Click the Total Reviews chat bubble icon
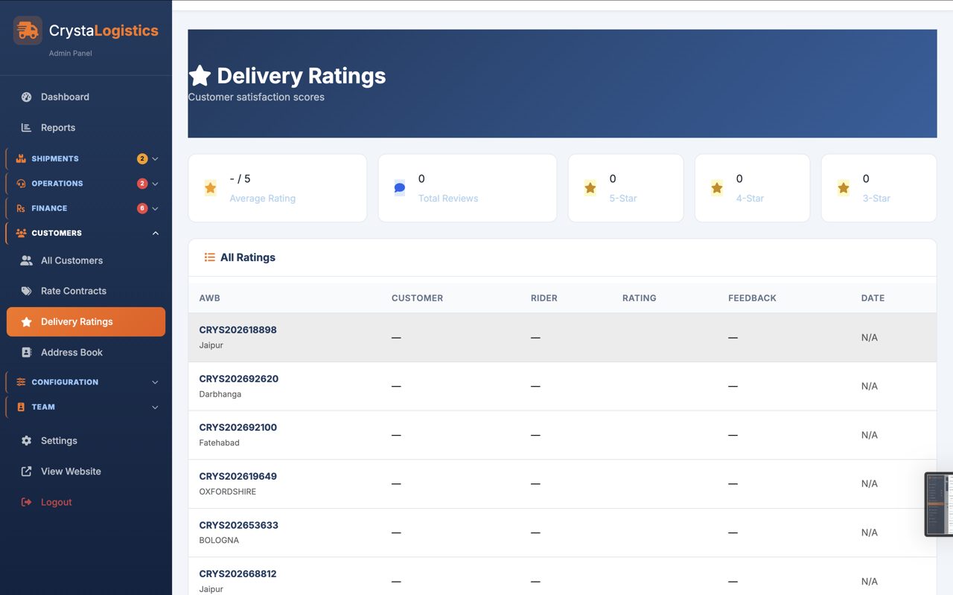Screen dimensions: 953x595 400,188
